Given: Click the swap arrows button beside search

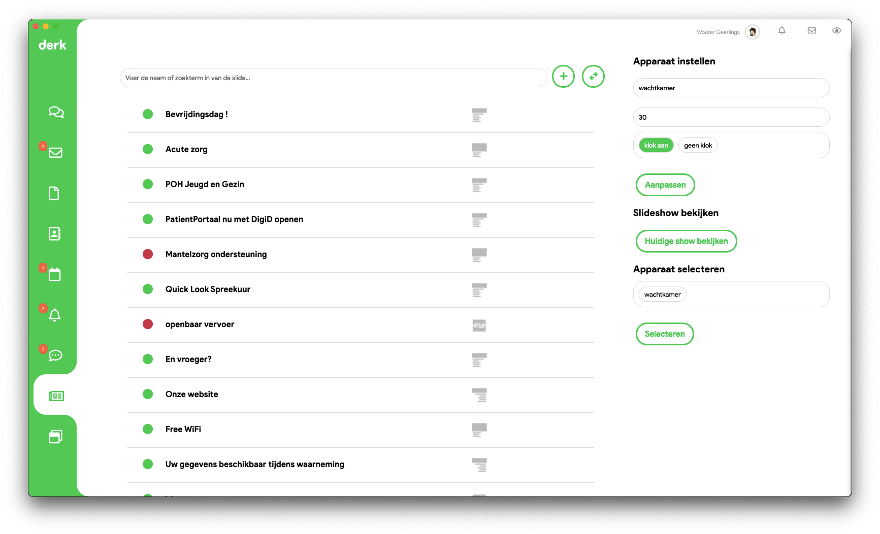Looking at the screenshot, I should coord(593,77).
